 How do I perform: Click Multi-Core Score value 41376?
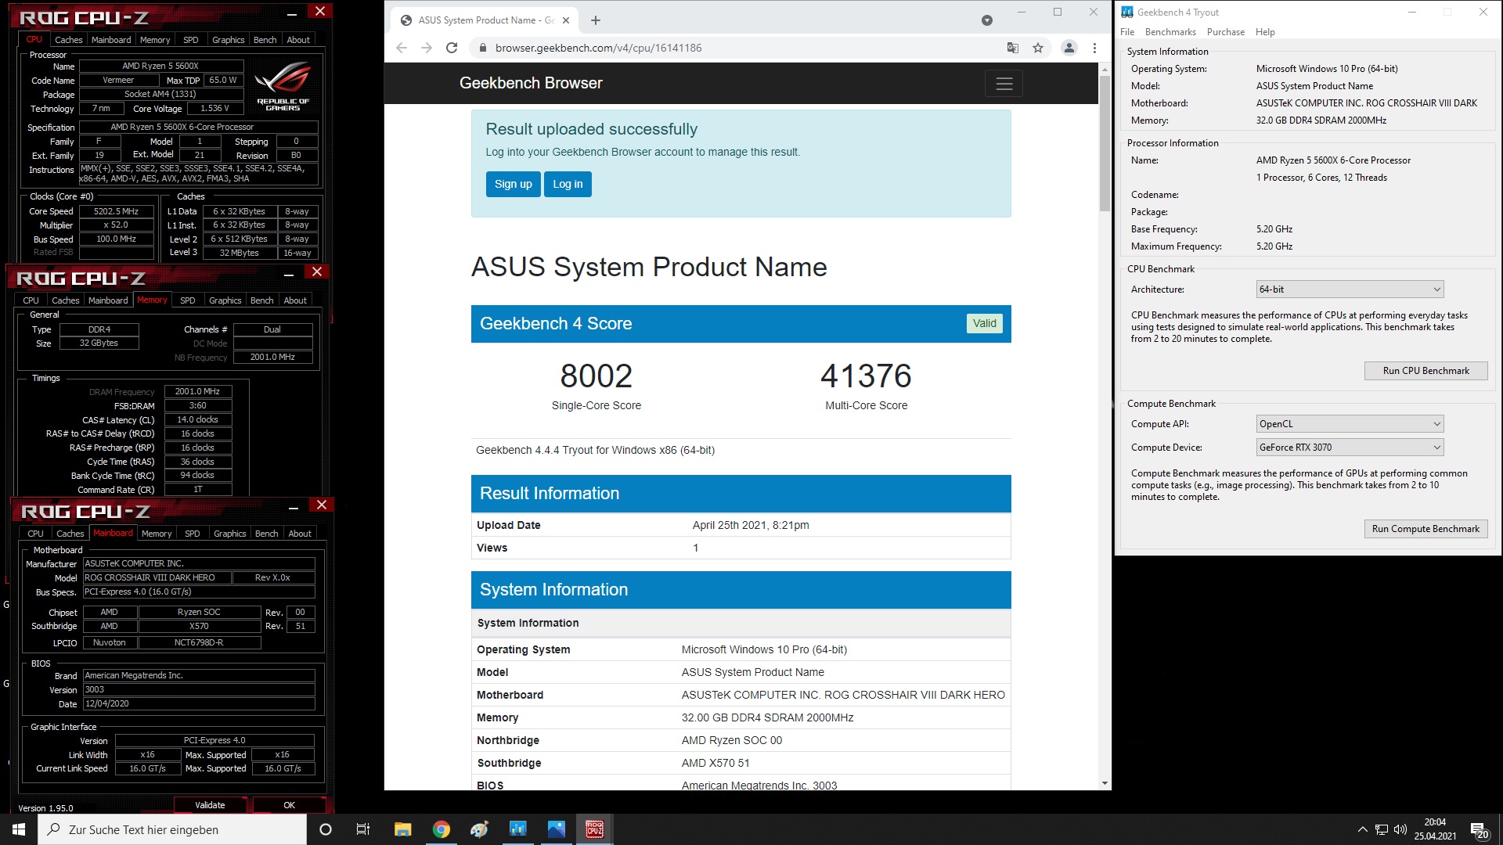coord(866,376)
